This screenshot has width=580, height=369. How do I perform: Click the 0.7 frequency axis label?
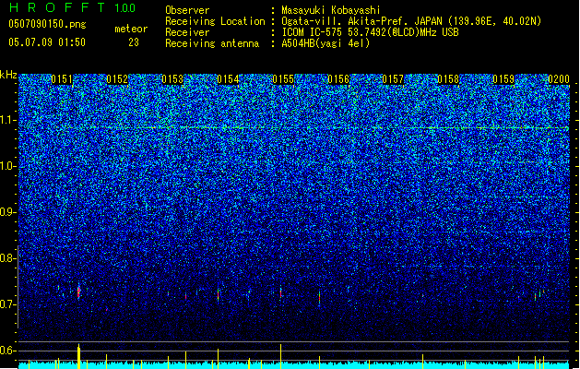click(x=7, y=304)
